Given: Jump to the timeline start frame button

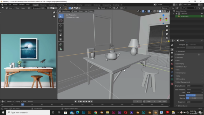Looking at the screenshot, I should 79,102.
